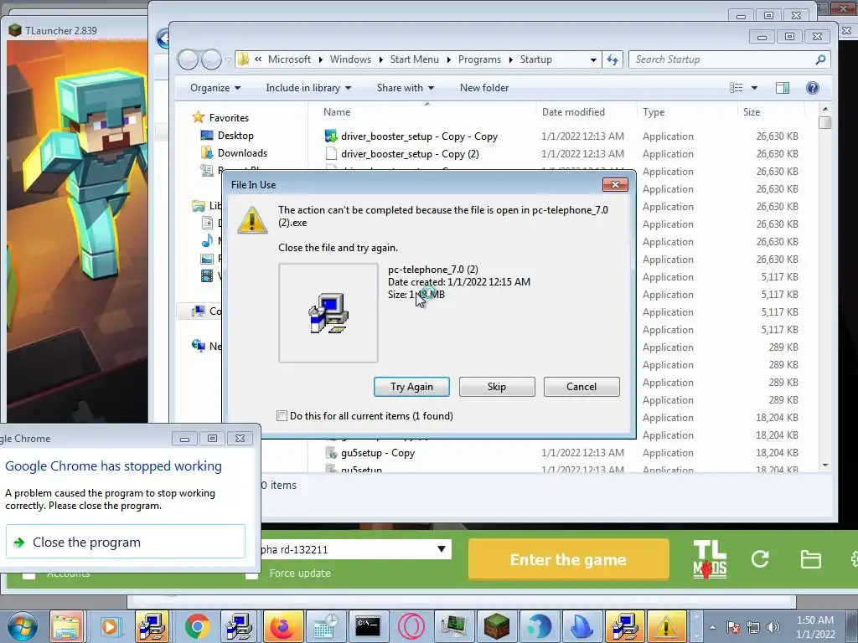Click the Forward arrow in Explorer

[211, 59]
